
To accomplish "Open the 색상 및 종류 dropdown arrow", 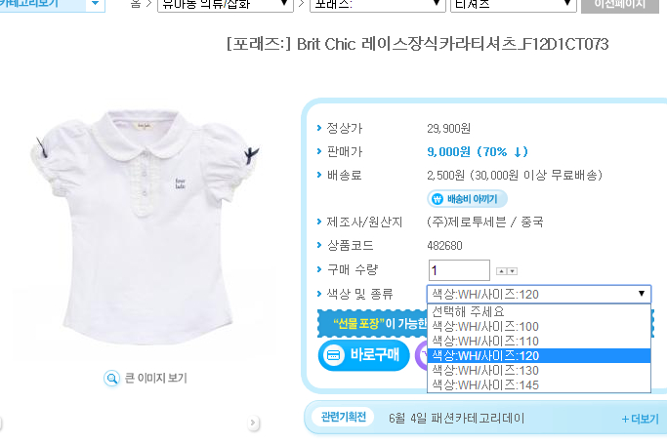I will (642, 294).
